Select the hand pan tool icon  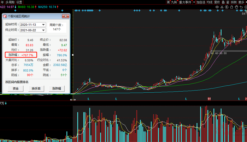pyautogui.click(x=236, y=7)
